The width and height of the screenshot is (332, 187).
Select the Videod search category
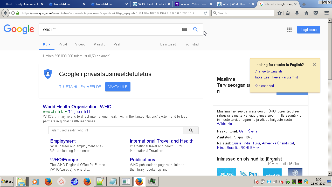coord(80,44)
